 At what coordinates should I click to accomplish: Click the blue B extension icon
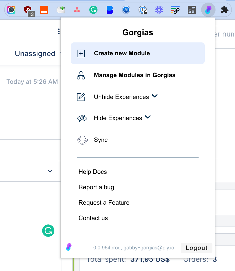[110, 10]
